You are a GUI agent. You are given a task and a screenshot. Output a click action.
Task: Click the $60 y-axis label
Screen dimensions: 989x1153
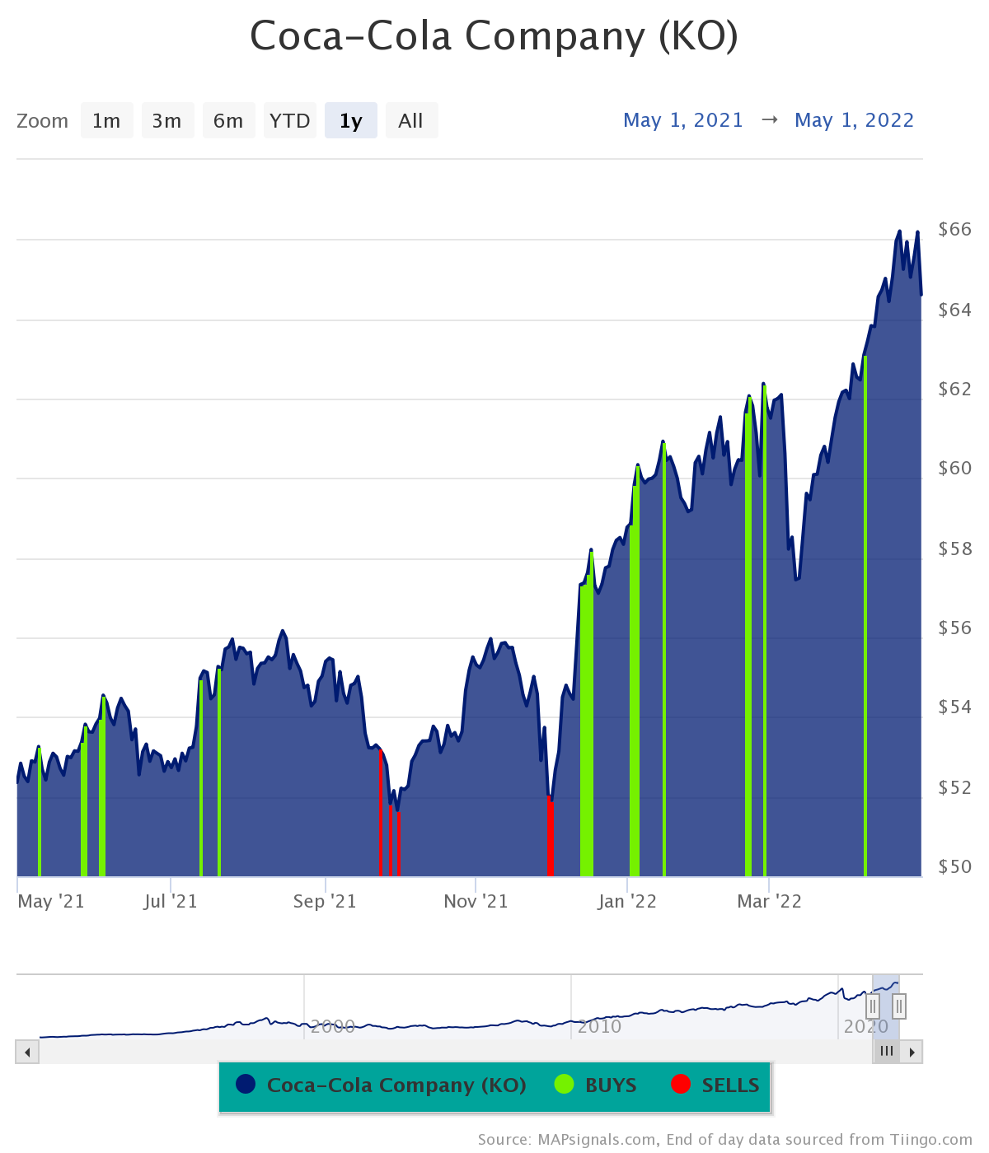click(955, 468)
